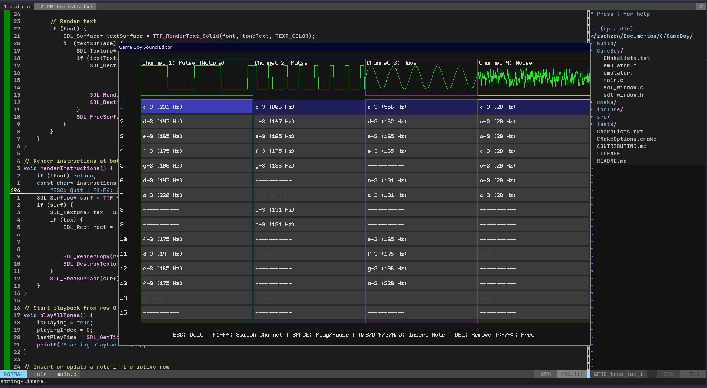Click the current line number 494 in the gutter
This screenshot has width=707, height=388.
[x=15, y=190]
